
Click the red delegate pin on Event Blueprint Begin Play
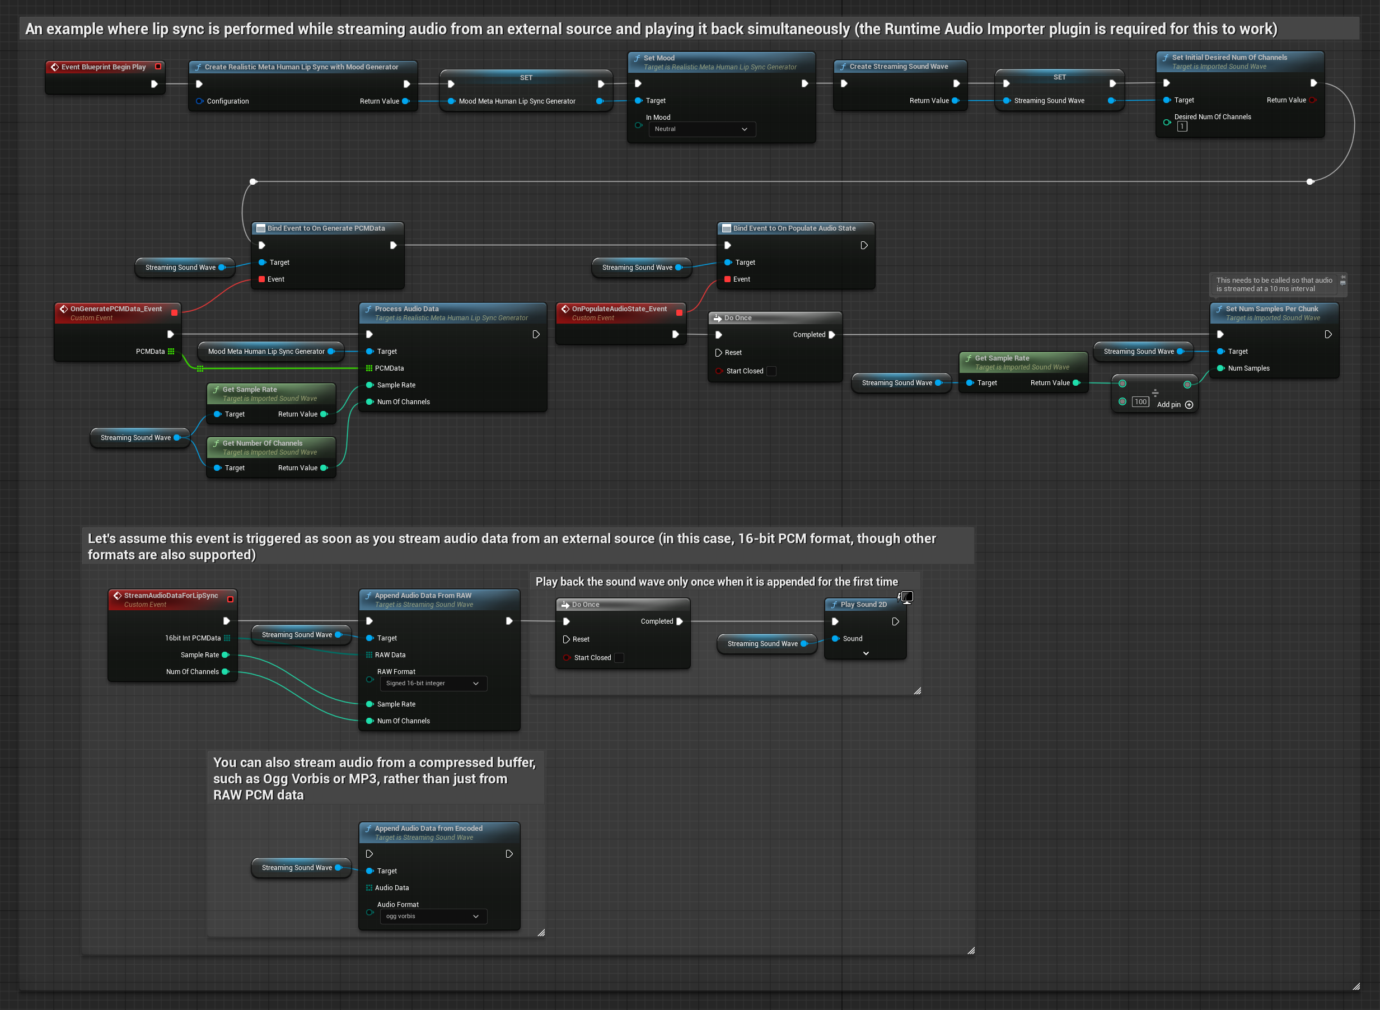tap(158, 67)
